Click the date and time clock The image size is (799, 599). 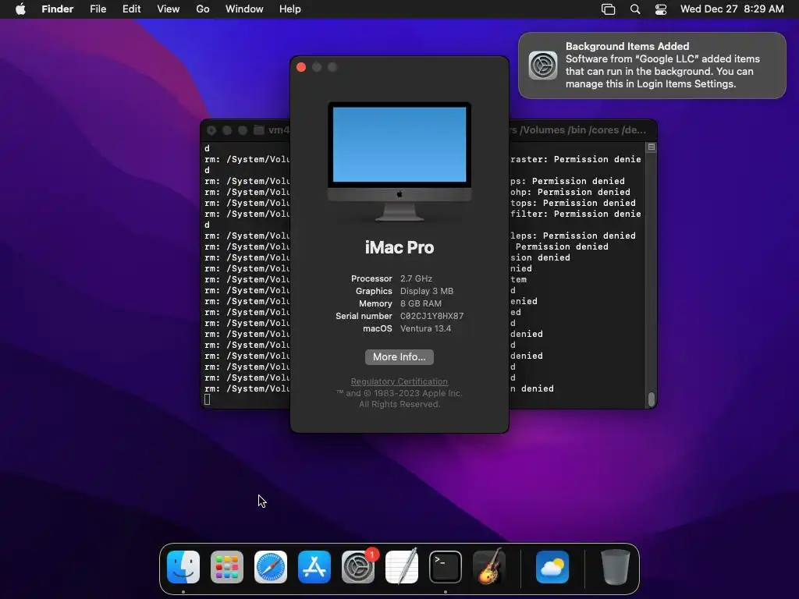pos(732,9)
